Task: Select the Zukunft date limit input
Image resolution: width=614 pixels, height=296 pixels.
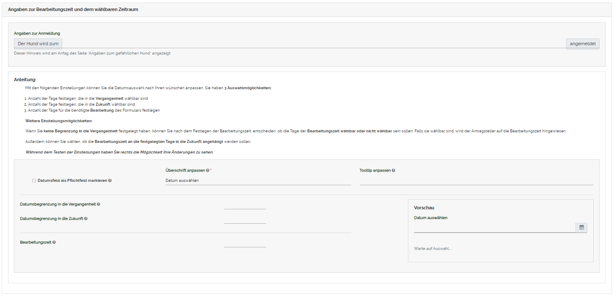Action: click(245, 219)
